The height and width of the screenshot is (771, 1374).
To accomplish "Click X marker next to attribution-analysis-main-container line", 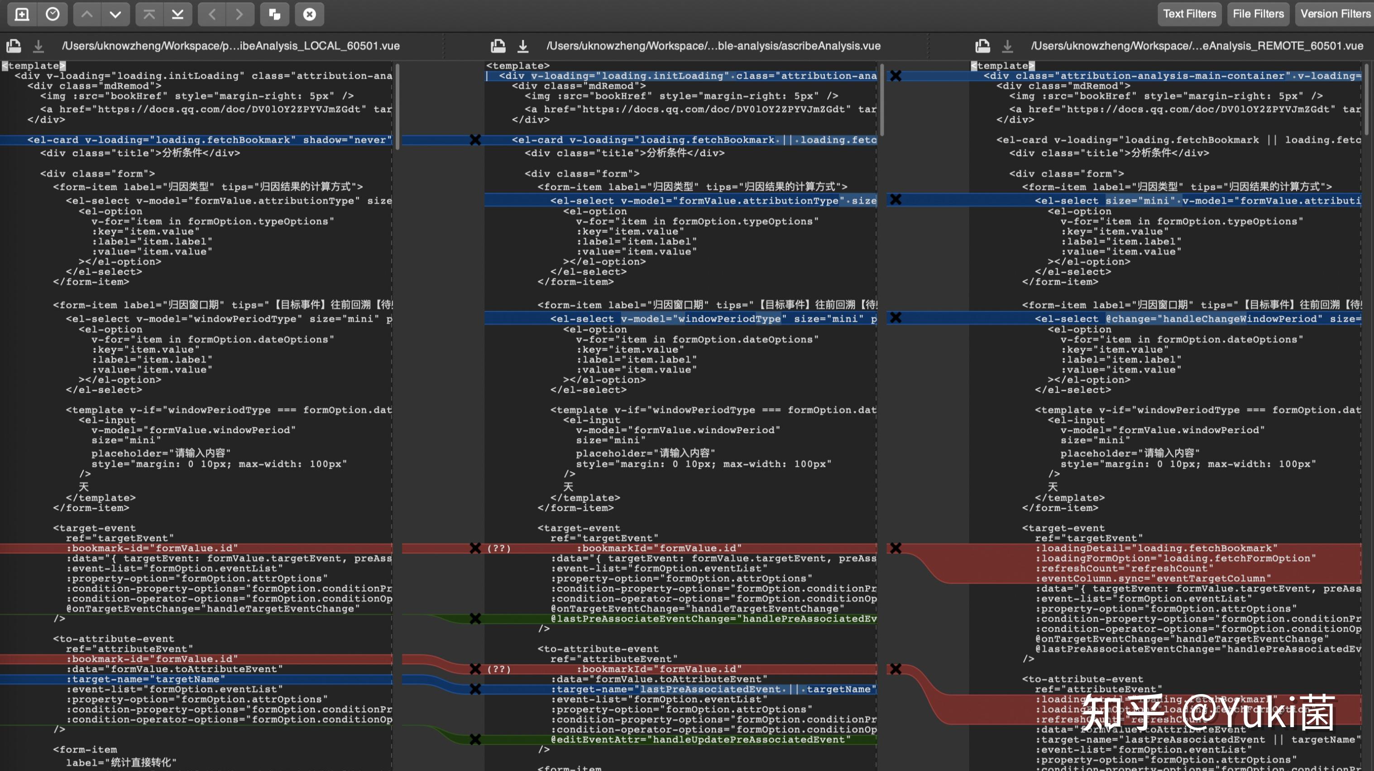I will click(895, 76).
